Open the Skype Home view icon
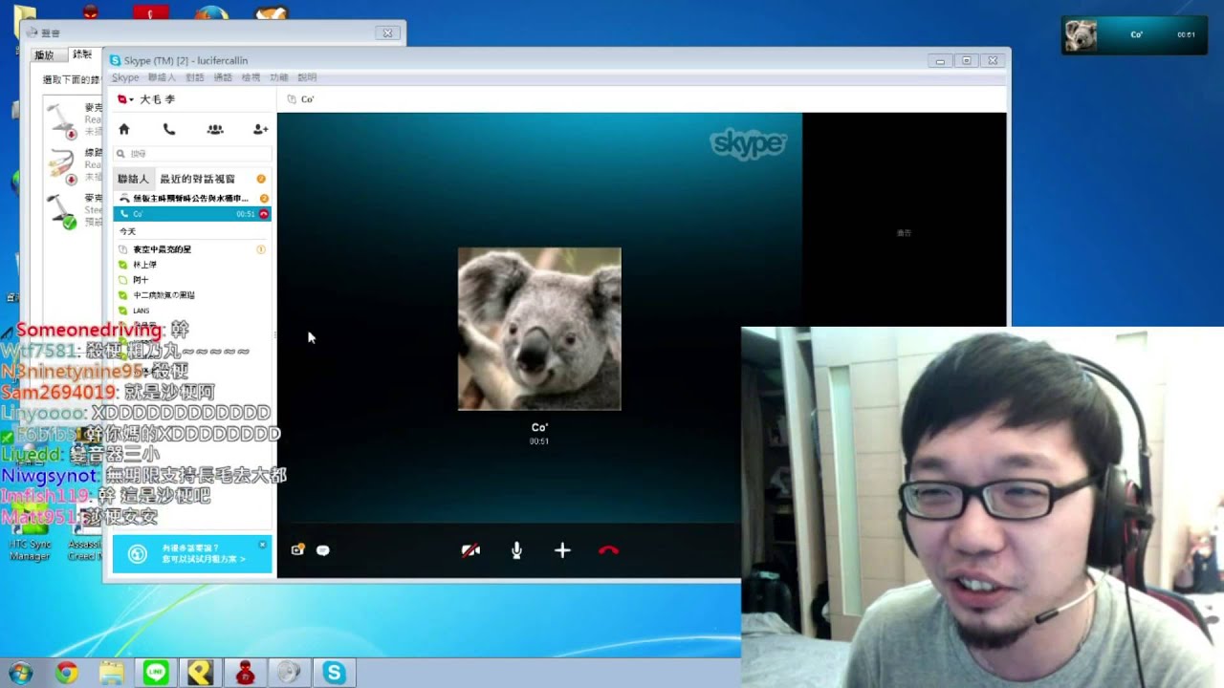 pos(123,129)
